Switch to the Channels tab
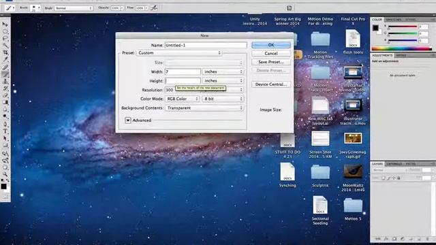 pyautogui.click(x=394, y=164)
